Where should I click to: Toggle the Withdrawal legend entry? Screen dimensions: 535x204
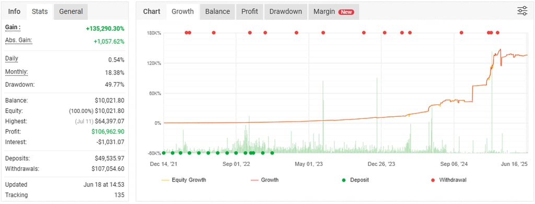coord(449,180)
